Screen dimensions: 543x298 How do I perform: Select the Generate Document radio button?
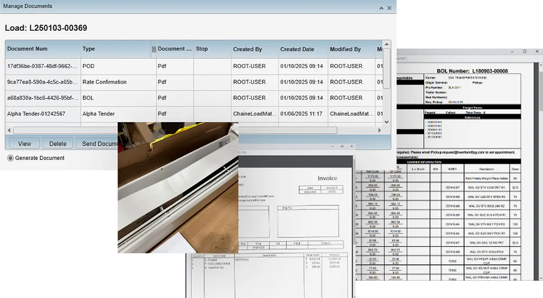10,158
